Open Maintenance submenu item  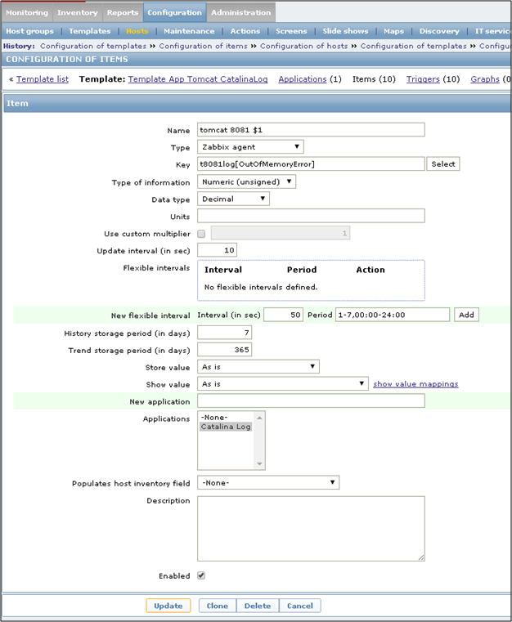(x=189, y=31)
